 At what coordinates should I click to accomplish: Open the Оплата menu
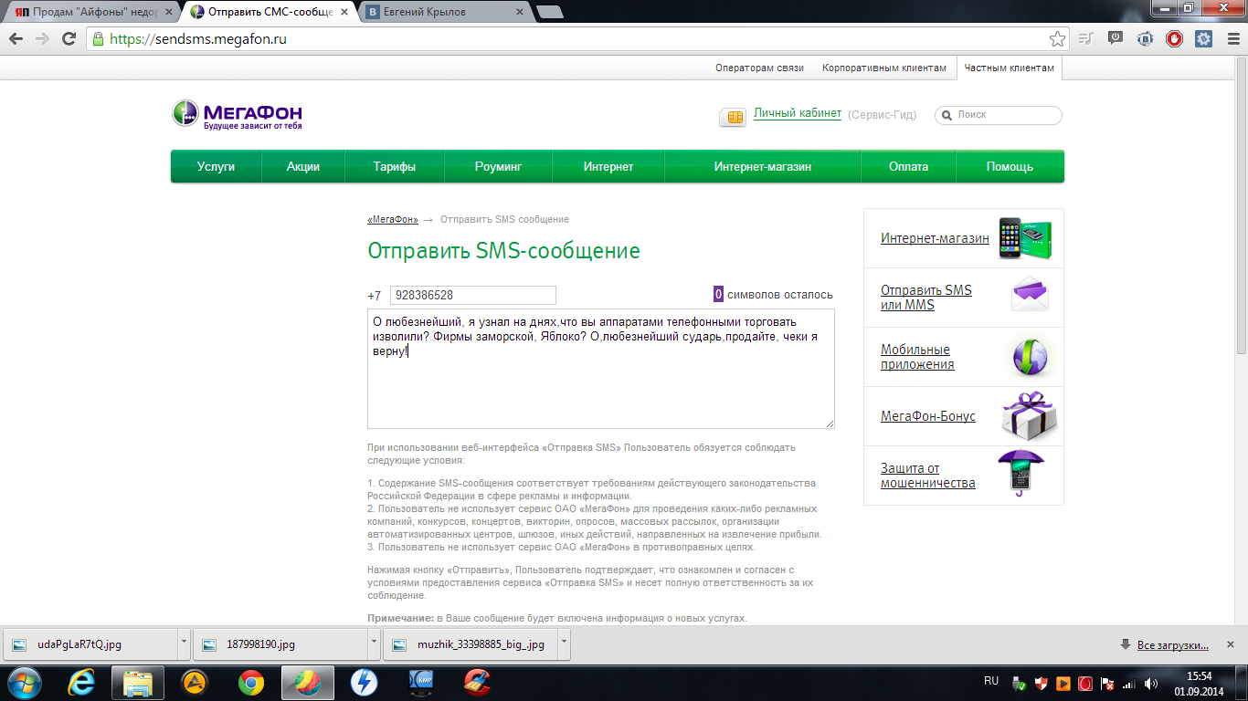(908, 167)
